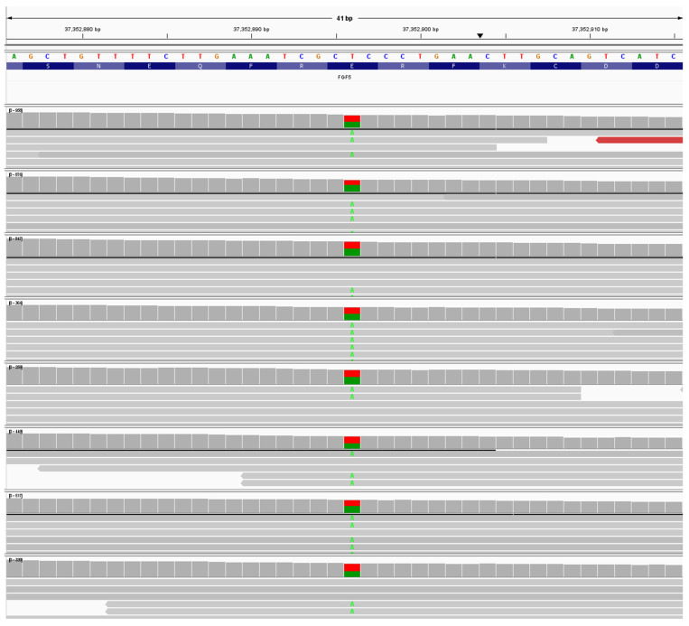Image resolution: width=689 pixels, height=626 pixels.
Task: Click the data range label of fourth track
Action: [15, 304]
